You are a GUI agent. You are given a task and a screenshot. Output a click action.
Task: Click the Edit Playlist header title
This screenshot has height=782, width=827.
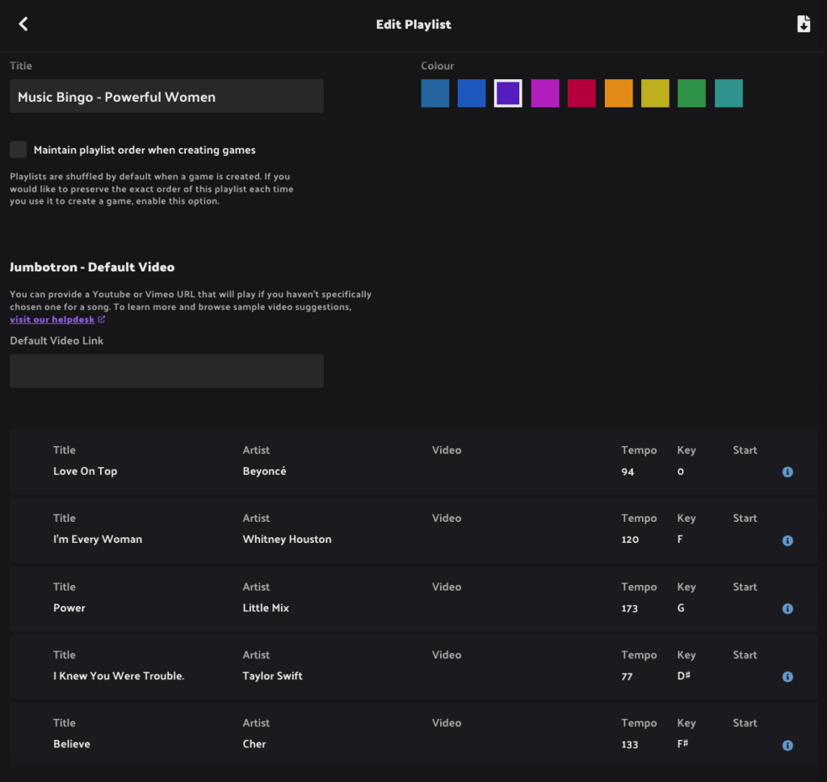pos(413,24)
